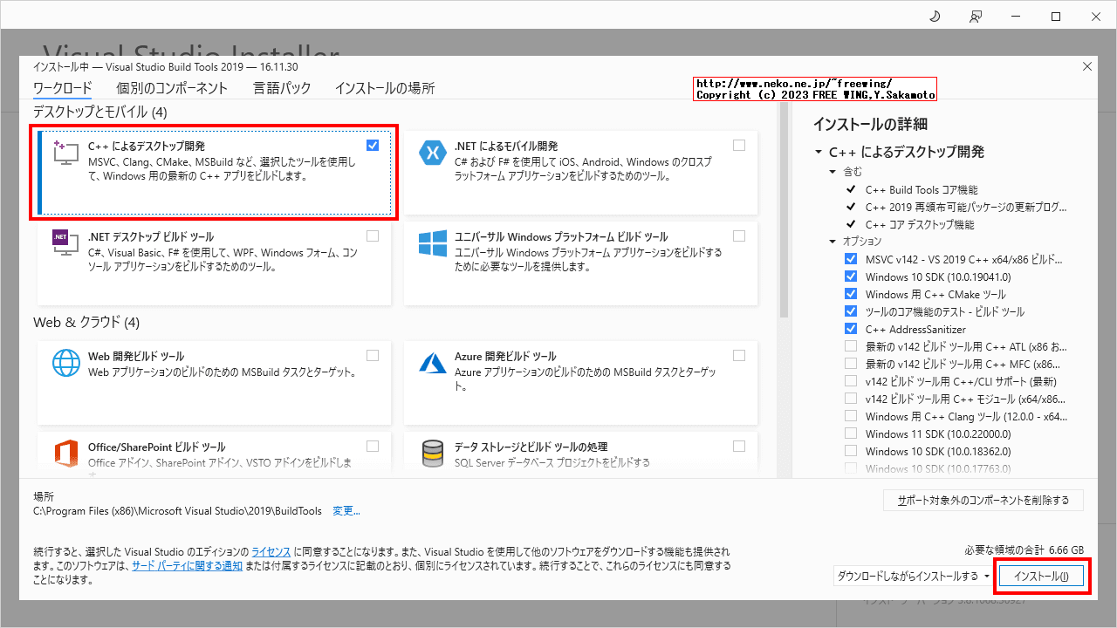Click the Azure build tools icon
Image resolution: width=1117 pixels, height=628 pixels.
point(433,364)
